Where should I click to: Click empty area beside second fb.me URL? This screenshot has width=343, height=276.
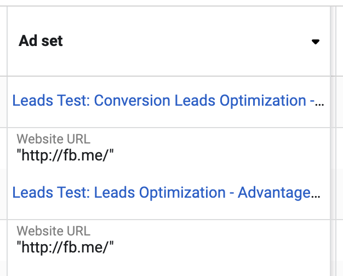pyautogui.click(x=219, y=248)
